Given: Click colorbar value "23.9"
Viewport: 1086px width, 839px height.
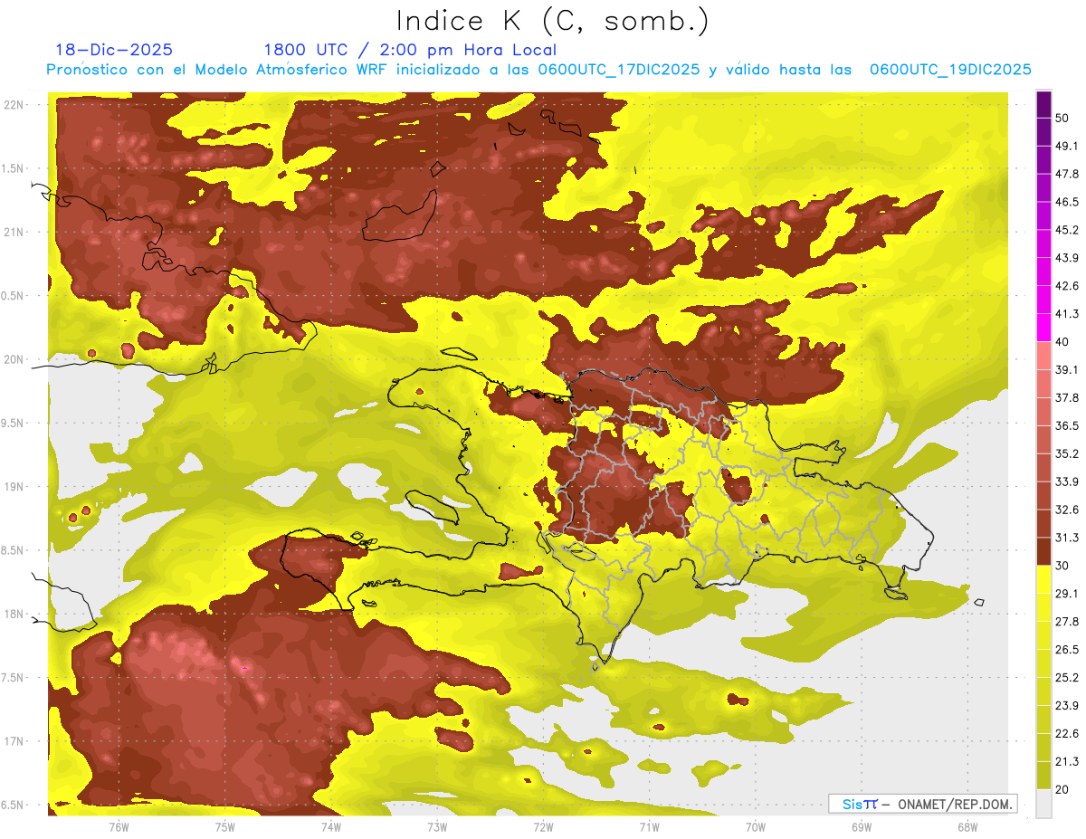Looking at the screenshot, I should 1067,706.
